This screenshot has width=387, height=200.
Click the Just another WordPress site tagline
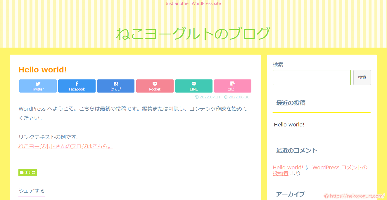pyautogui.click(x=193, y=3)
